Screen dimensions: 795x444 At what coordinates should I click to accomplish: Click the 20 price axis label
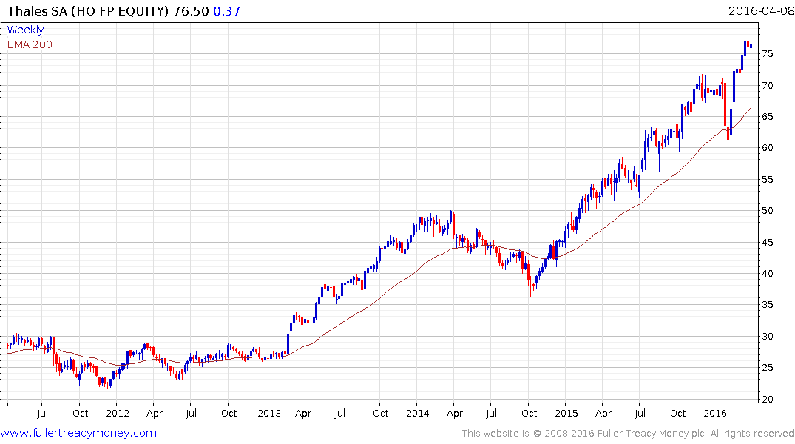coord(768,400)
